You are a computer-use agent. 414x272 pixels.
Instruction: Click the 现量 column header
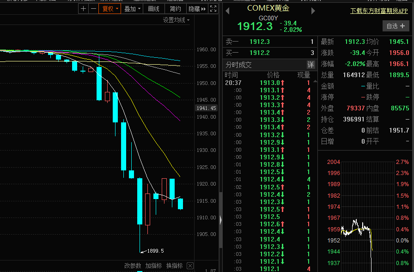click(304, 75)
